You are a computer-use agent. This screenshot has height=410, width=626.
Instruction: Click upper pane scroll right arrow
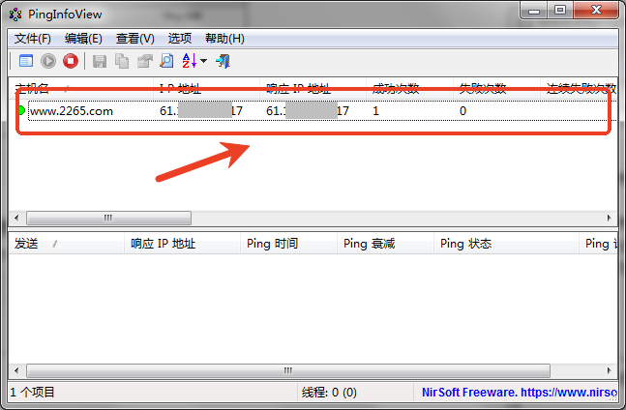(x=609, y=218)
